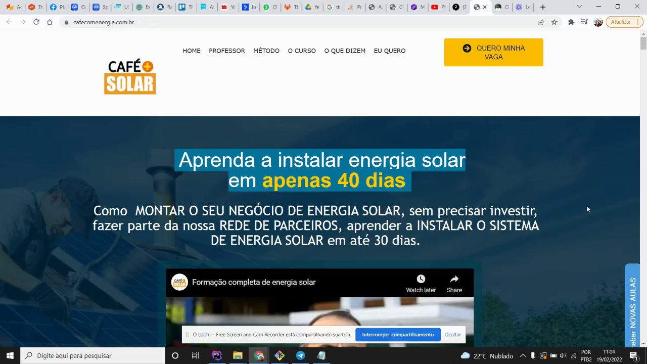
Task: Bookmark this page with the star icon
Action: pos(554,22)
